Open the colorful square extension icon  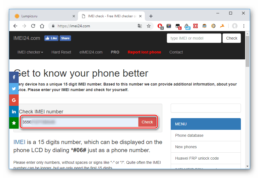tap(169, 26)
